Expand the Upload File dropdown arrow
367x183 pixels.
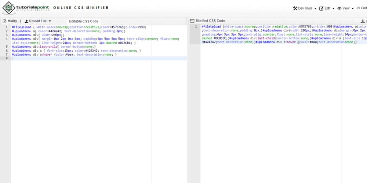click(50, 21)
